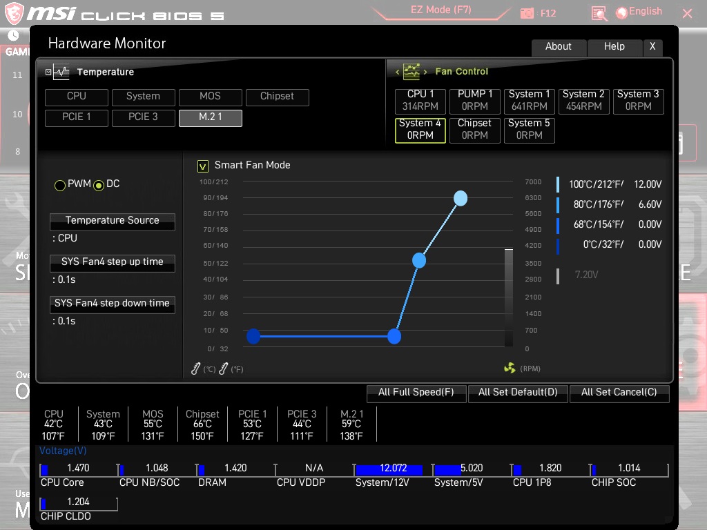Click the F12 screenshot camera icon
Screen dimensions: 707x530
[x=527, y=14]
